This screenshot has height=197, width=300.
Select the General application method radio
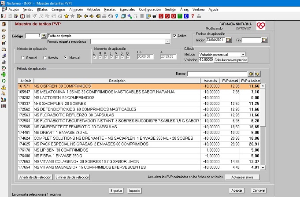pyautogui.click(x=23, y=58)
